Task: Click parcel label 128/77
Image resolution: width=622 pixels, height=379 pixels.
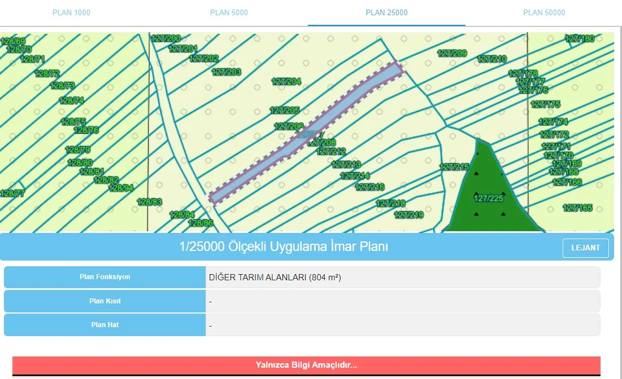Action: coord(12,193)
